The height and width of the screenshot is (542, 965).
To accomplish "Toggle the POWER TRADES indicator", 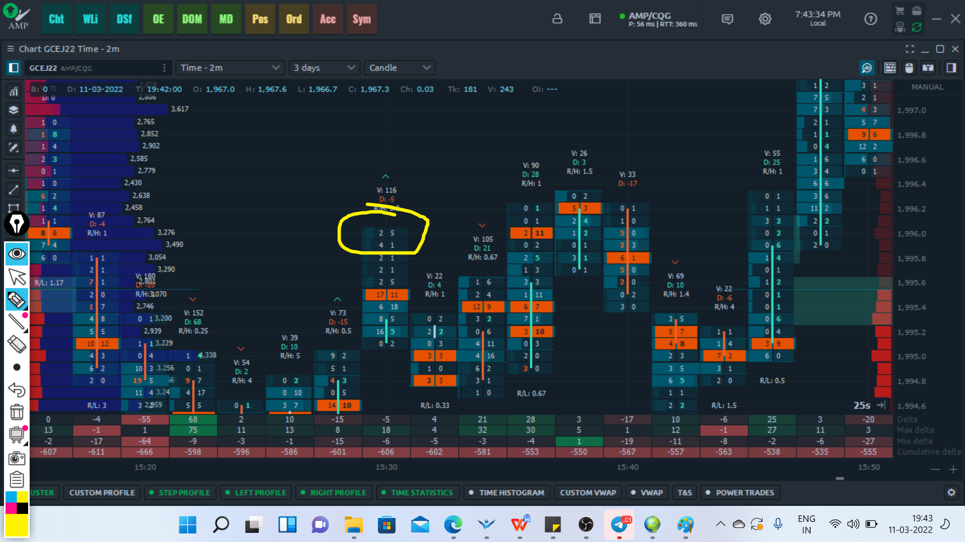I will [x=740, y=493].
